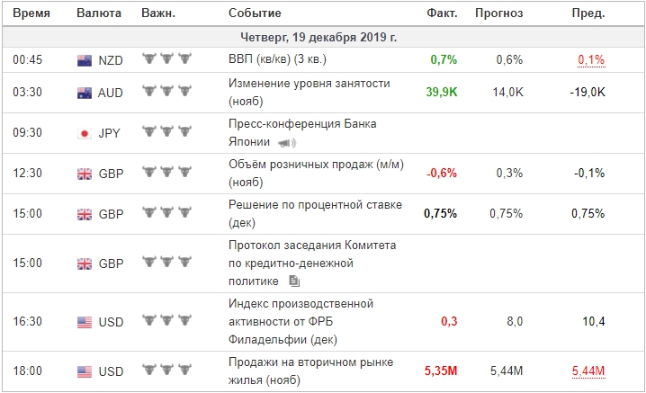This screenshot has width=646, height=393.
Task: Click the UK flag beside Решение по процентной ставке
Action: coord(84,214)
